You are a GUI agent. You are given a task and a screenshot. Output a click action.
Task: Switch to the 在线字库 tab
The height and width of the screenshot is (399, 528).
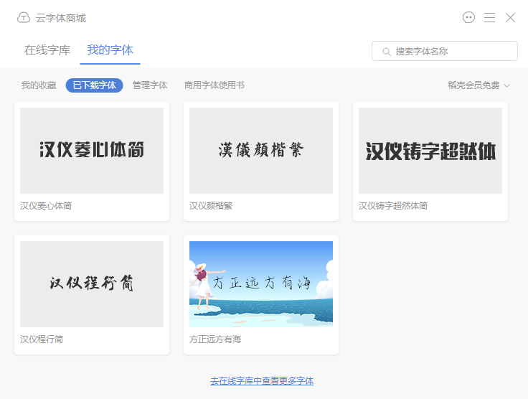[x=47, y=50]
